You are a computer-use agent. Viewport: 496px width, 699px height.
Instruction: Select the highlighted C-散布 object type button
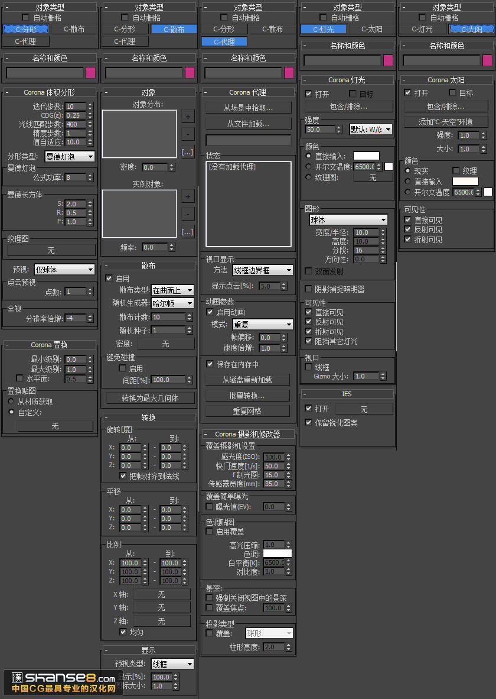tap(174, 30)
